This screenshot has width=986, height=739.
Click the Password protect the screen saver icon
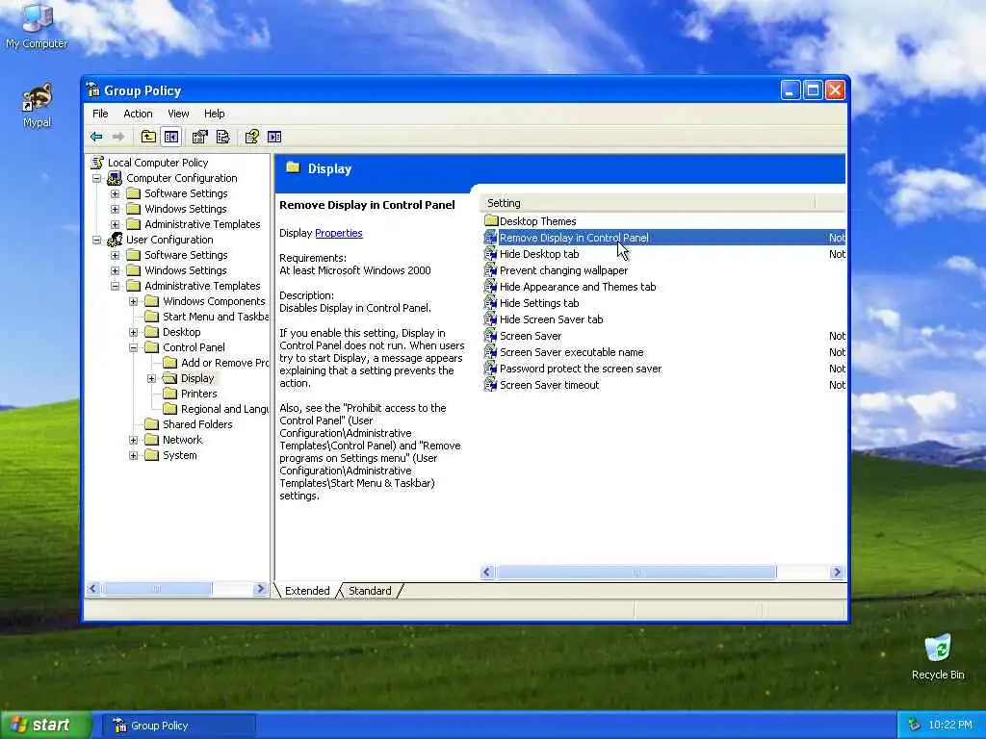point(490,369)
